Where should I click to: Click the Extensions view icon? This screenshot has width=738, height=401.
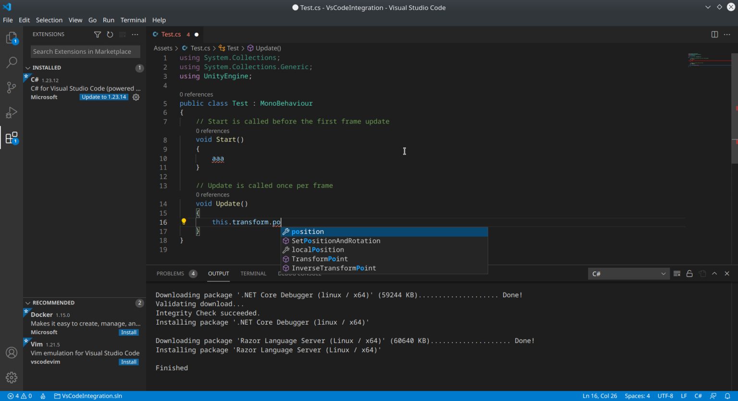pyautogui.click(x=12, y=138)
